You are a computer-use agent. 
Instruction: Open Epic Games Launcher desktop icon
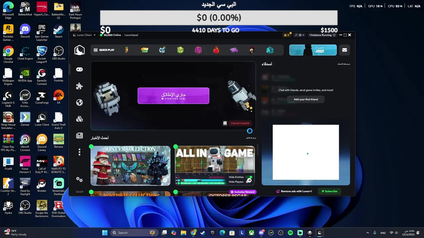[42, 33]
